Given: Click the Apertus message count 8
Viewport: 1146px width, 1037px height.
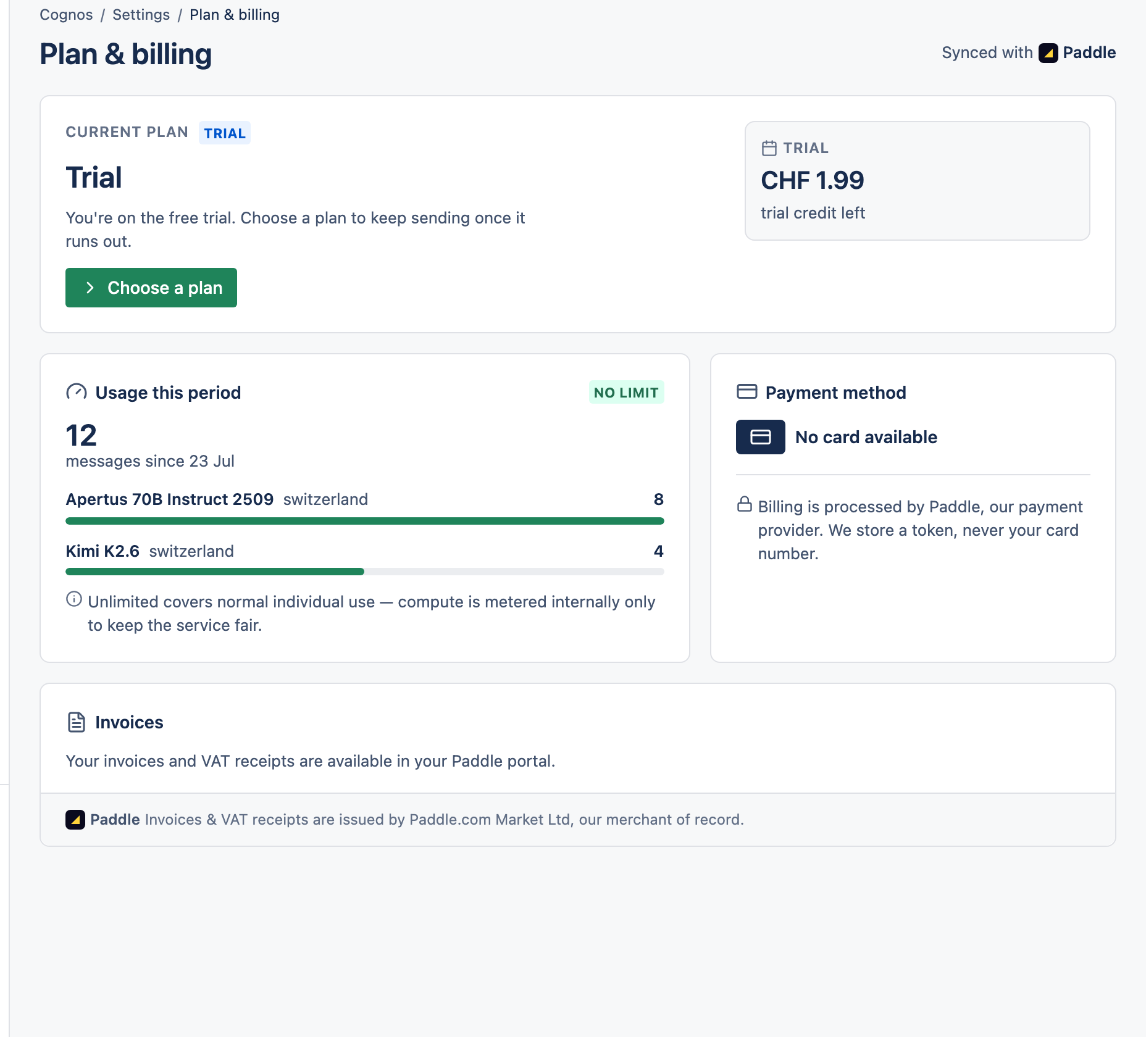Looking at the screenshot, I should point(659,499).
